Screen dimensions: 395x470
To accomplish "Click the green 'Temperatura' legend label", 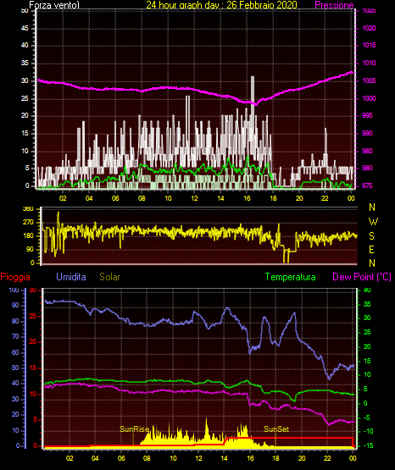I will pos(291,277).
